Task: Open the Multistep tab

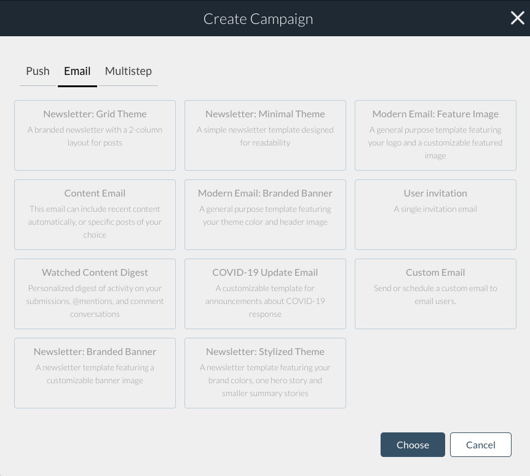Action: (x=129, y=71)
